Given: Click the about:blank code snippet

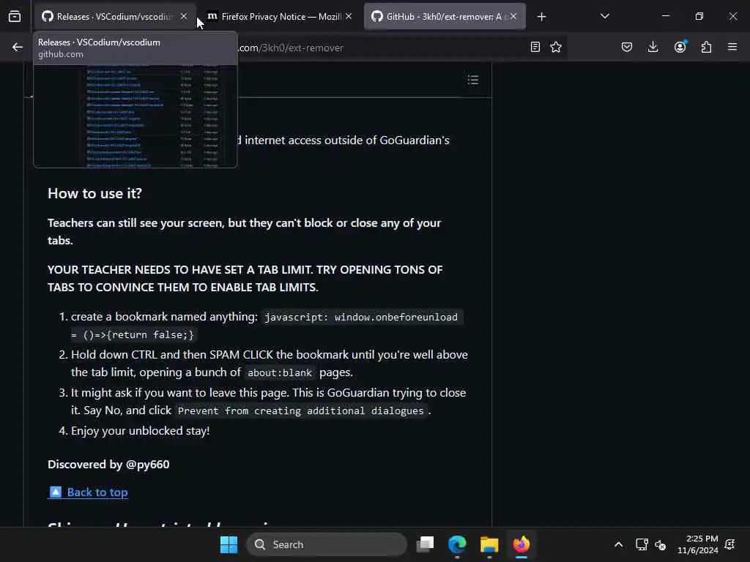Looking at the screenshot, I should [x=279, y=372].
